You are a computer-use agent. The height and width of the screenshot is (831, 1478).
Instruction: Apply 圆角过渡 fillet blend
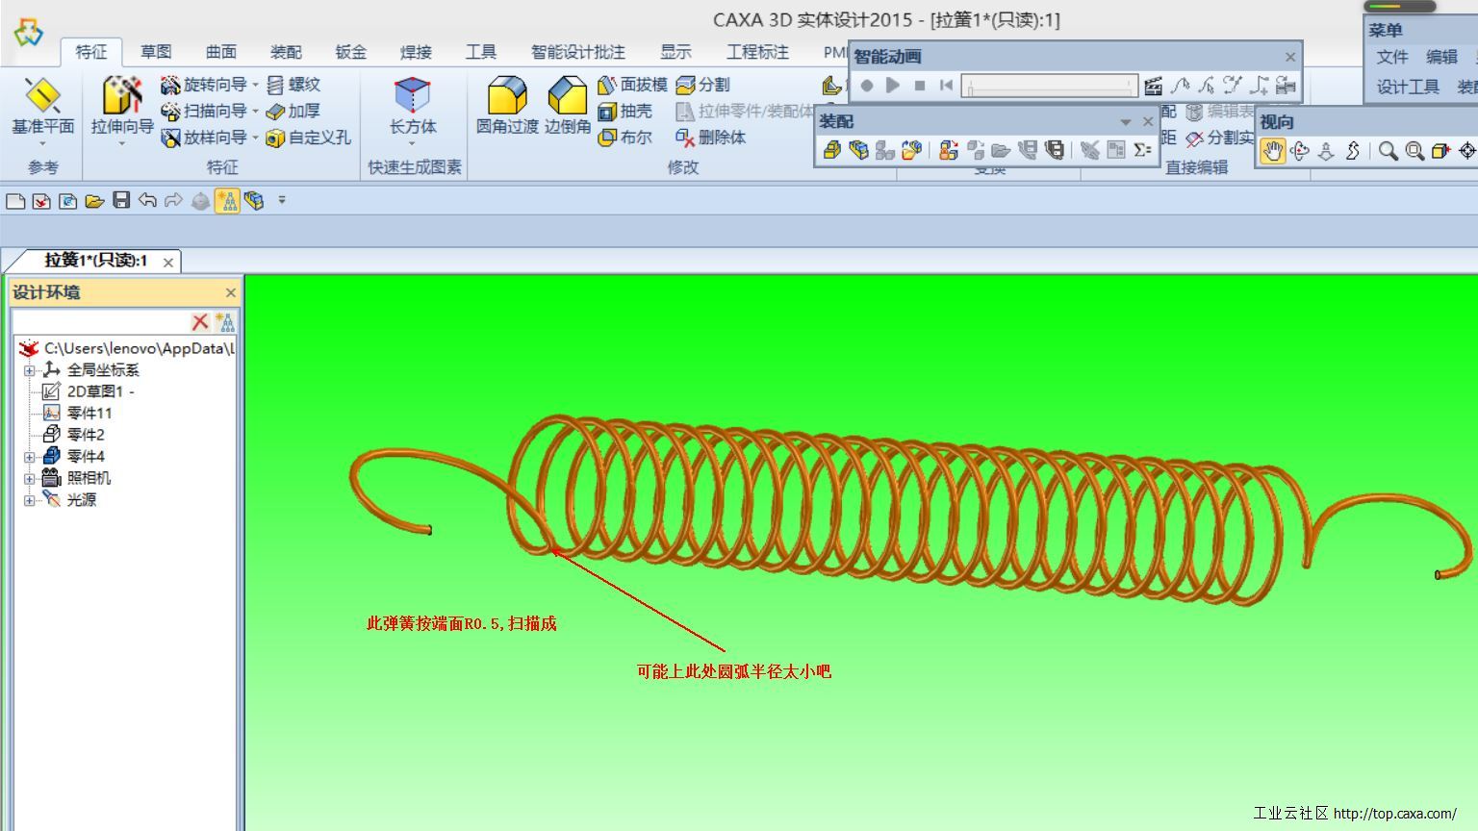click(x=507, y=106)
